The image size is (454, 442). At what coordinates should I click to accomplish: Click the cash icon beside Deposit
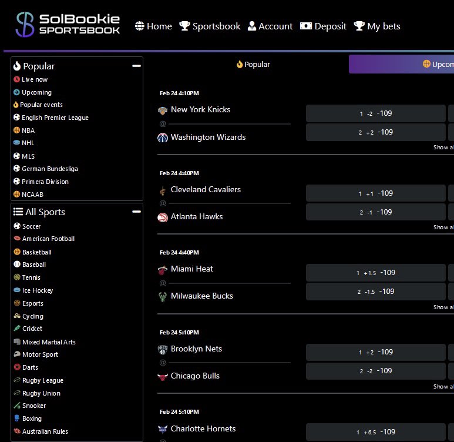[306, 26]
